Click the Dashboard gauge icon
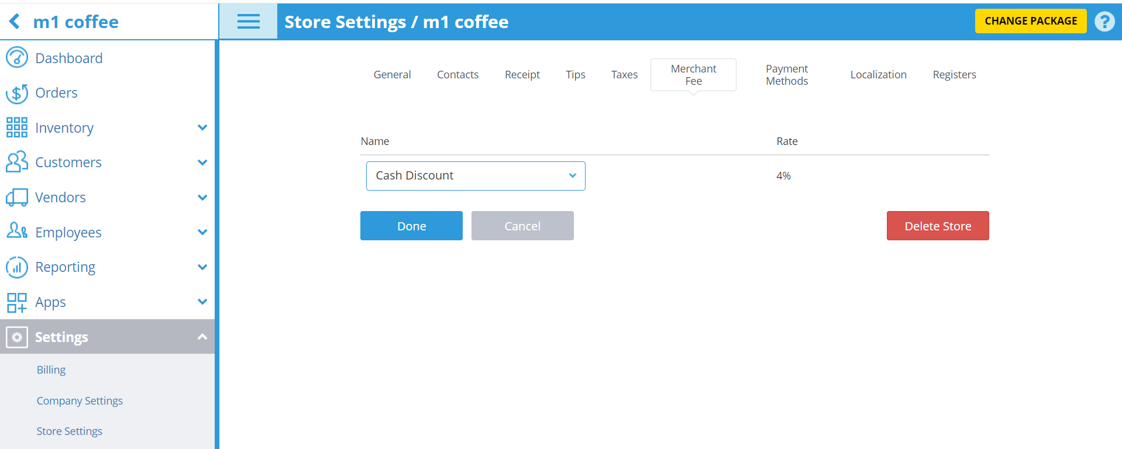Image resolution: width=1122 pixels, height=449 pixels. point(17,58)
